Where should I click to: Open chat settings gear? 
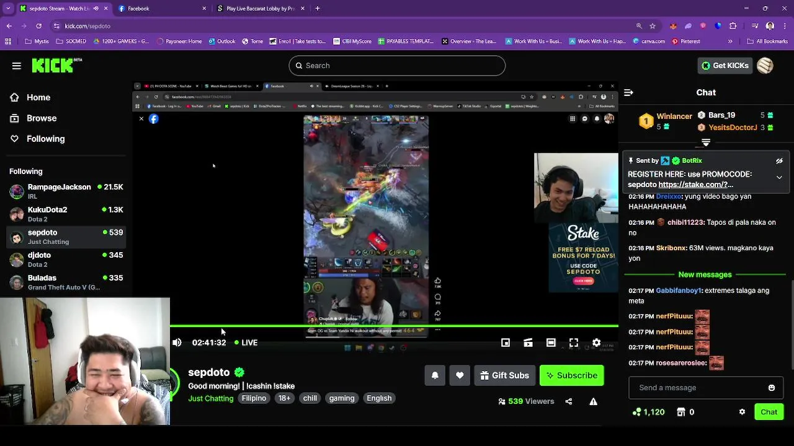coord(742,412)
